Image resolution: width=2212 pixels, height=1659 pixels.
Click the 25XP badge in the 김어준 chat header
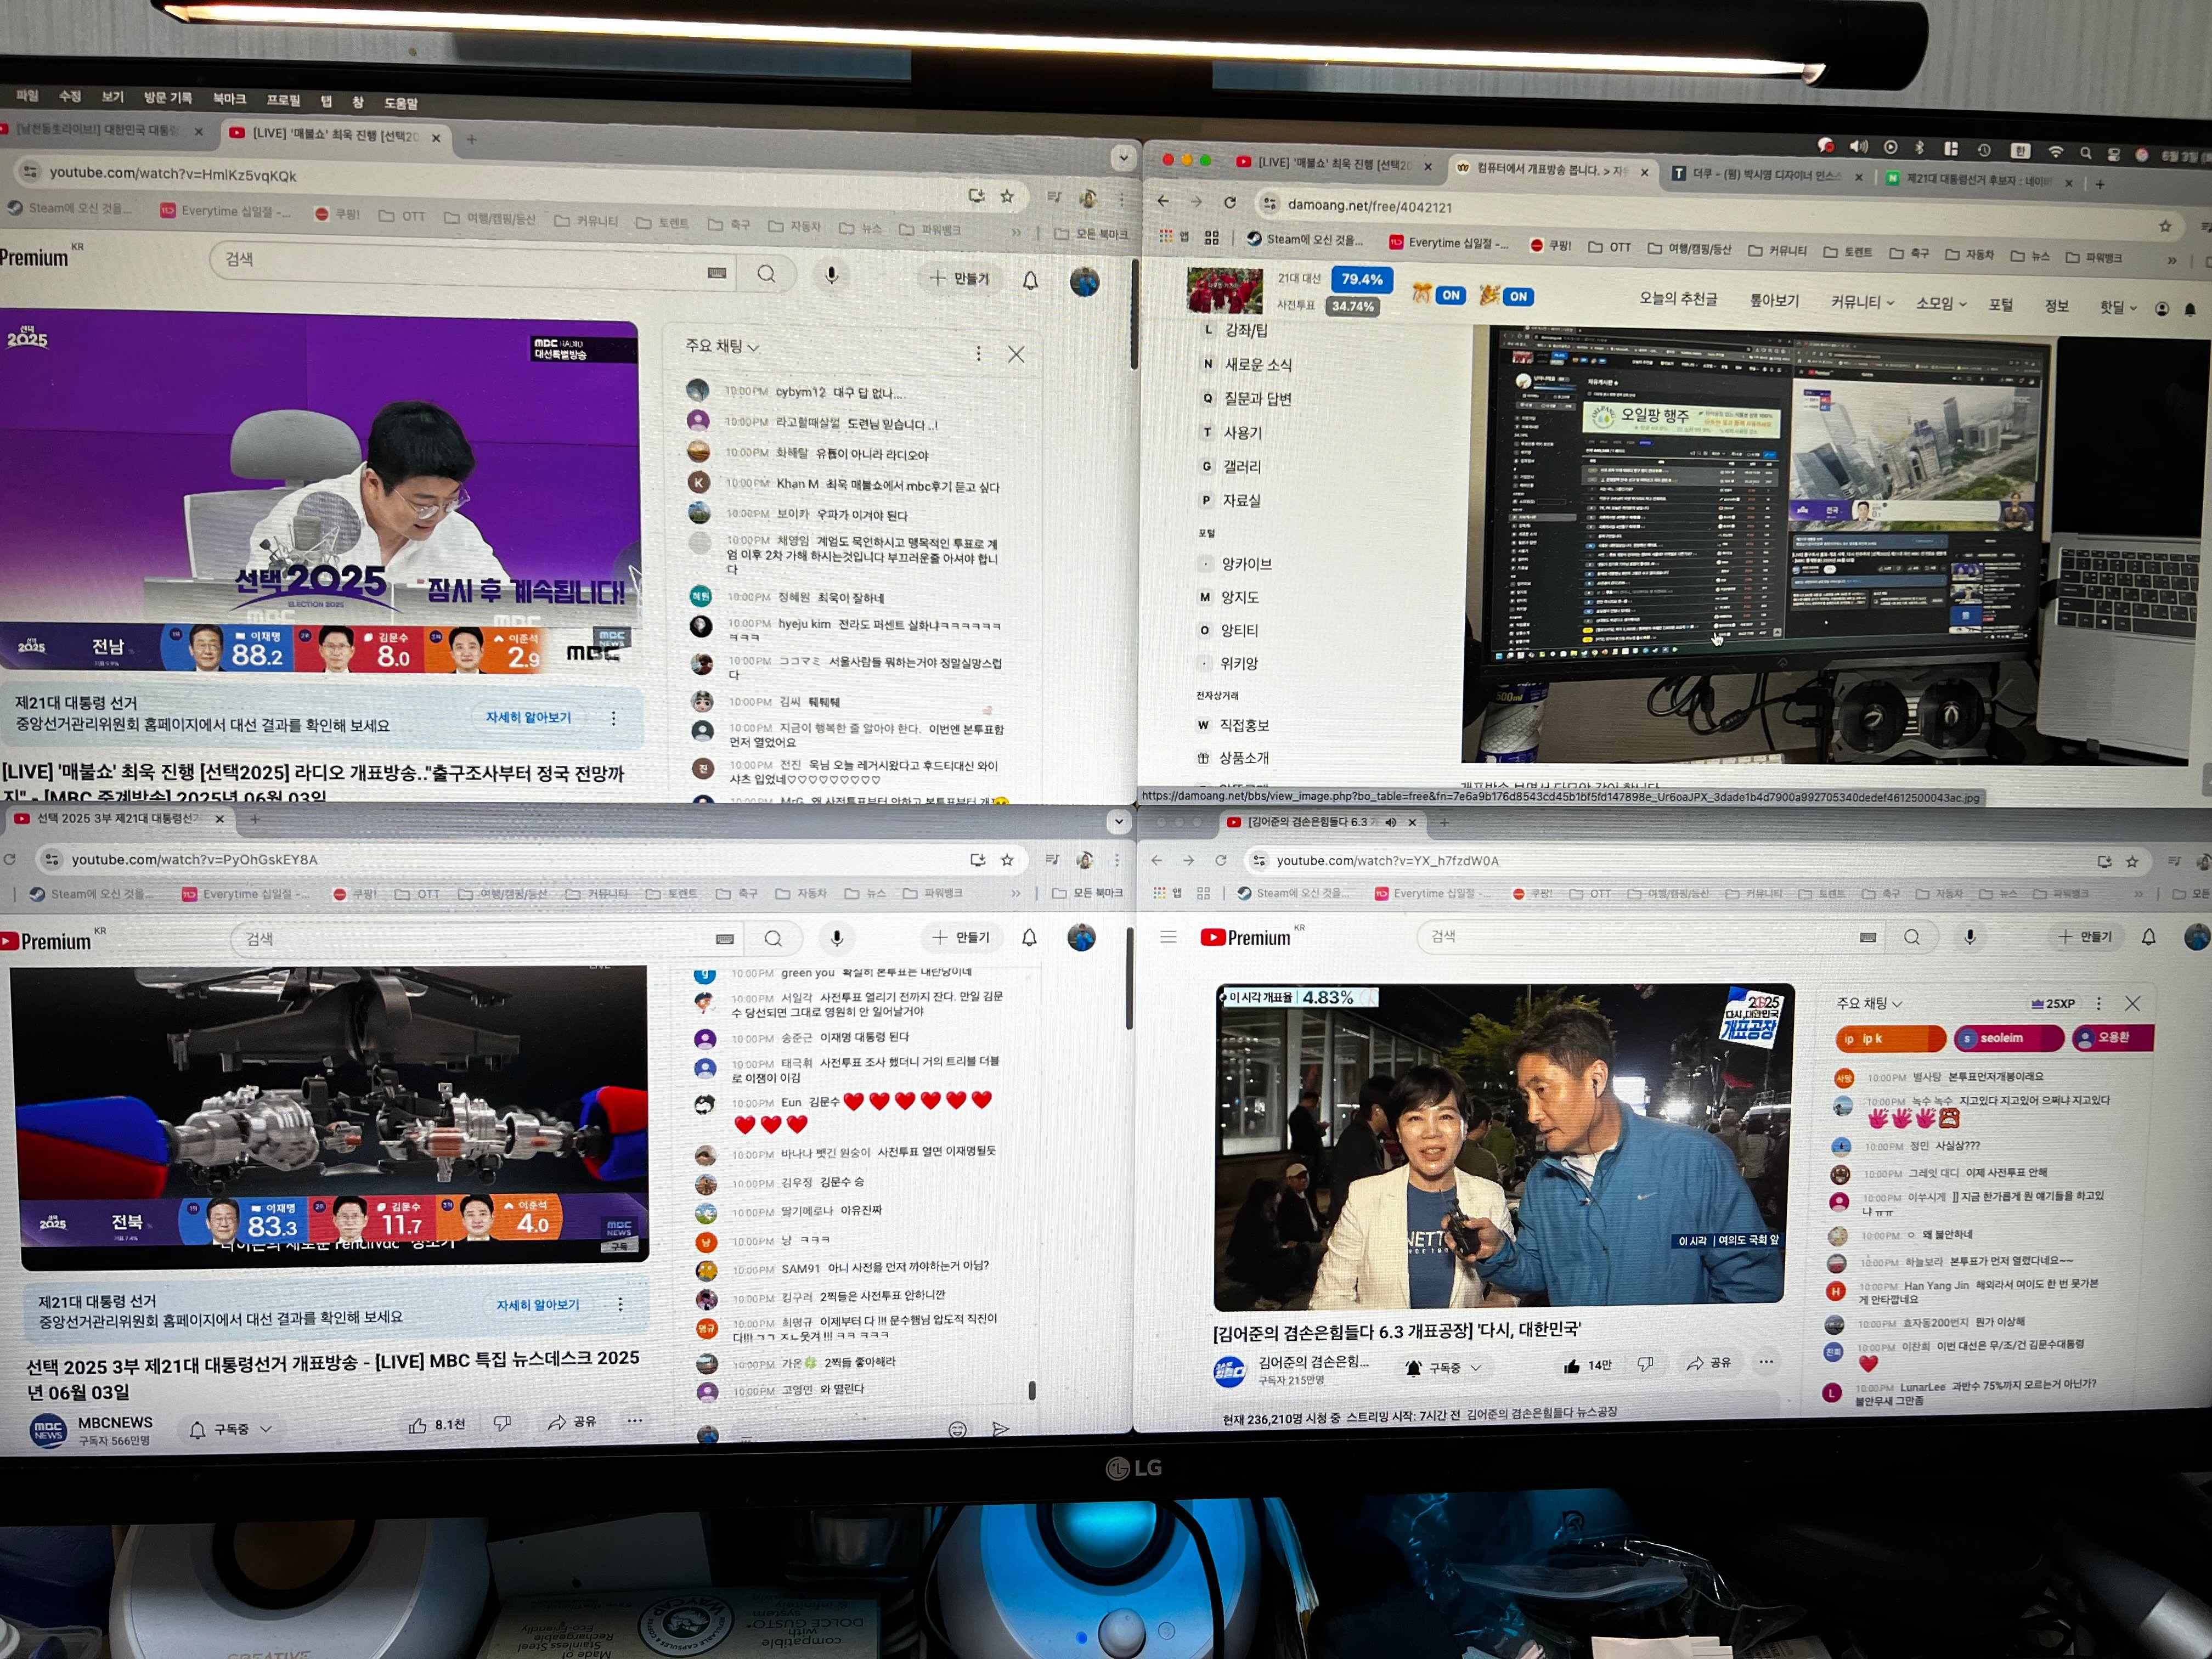(x=2053, y=1003)
